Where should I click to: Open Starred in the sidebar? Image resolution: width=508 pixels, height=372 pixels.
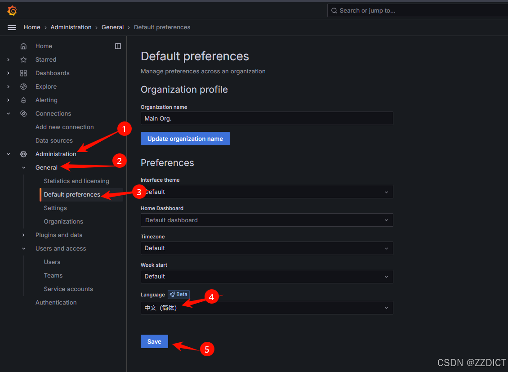pos(46,60)
